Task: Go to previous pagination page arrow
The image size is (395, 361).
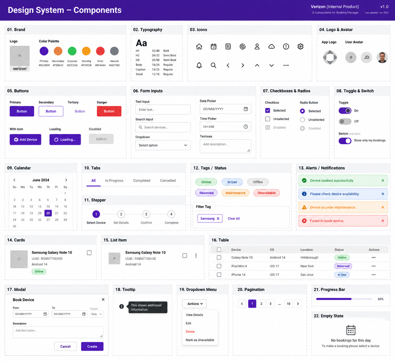Action: (x=242, y=304)
